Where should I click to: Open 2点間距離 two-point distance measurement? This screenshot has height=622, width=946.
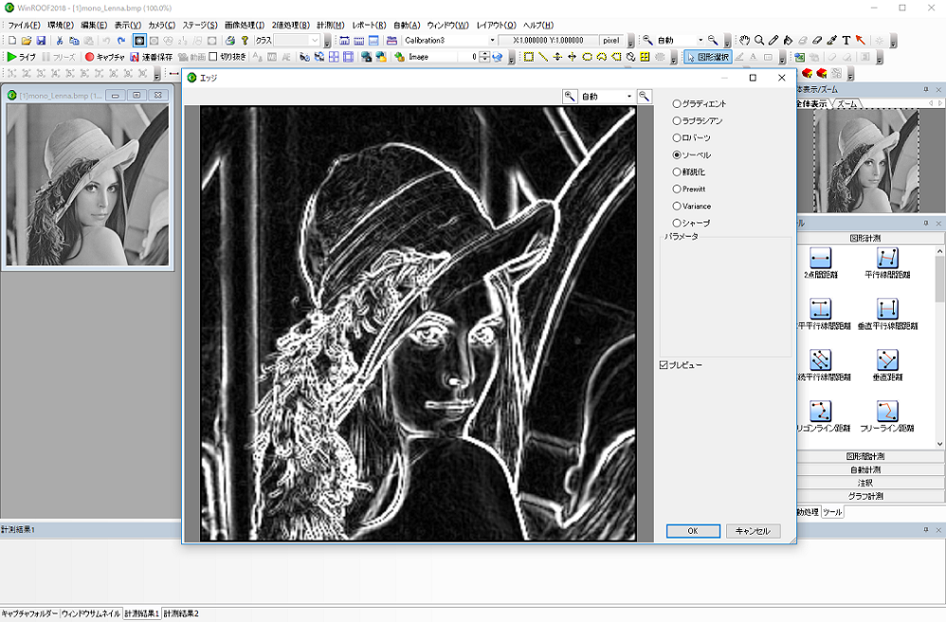(x=821, y=263)
